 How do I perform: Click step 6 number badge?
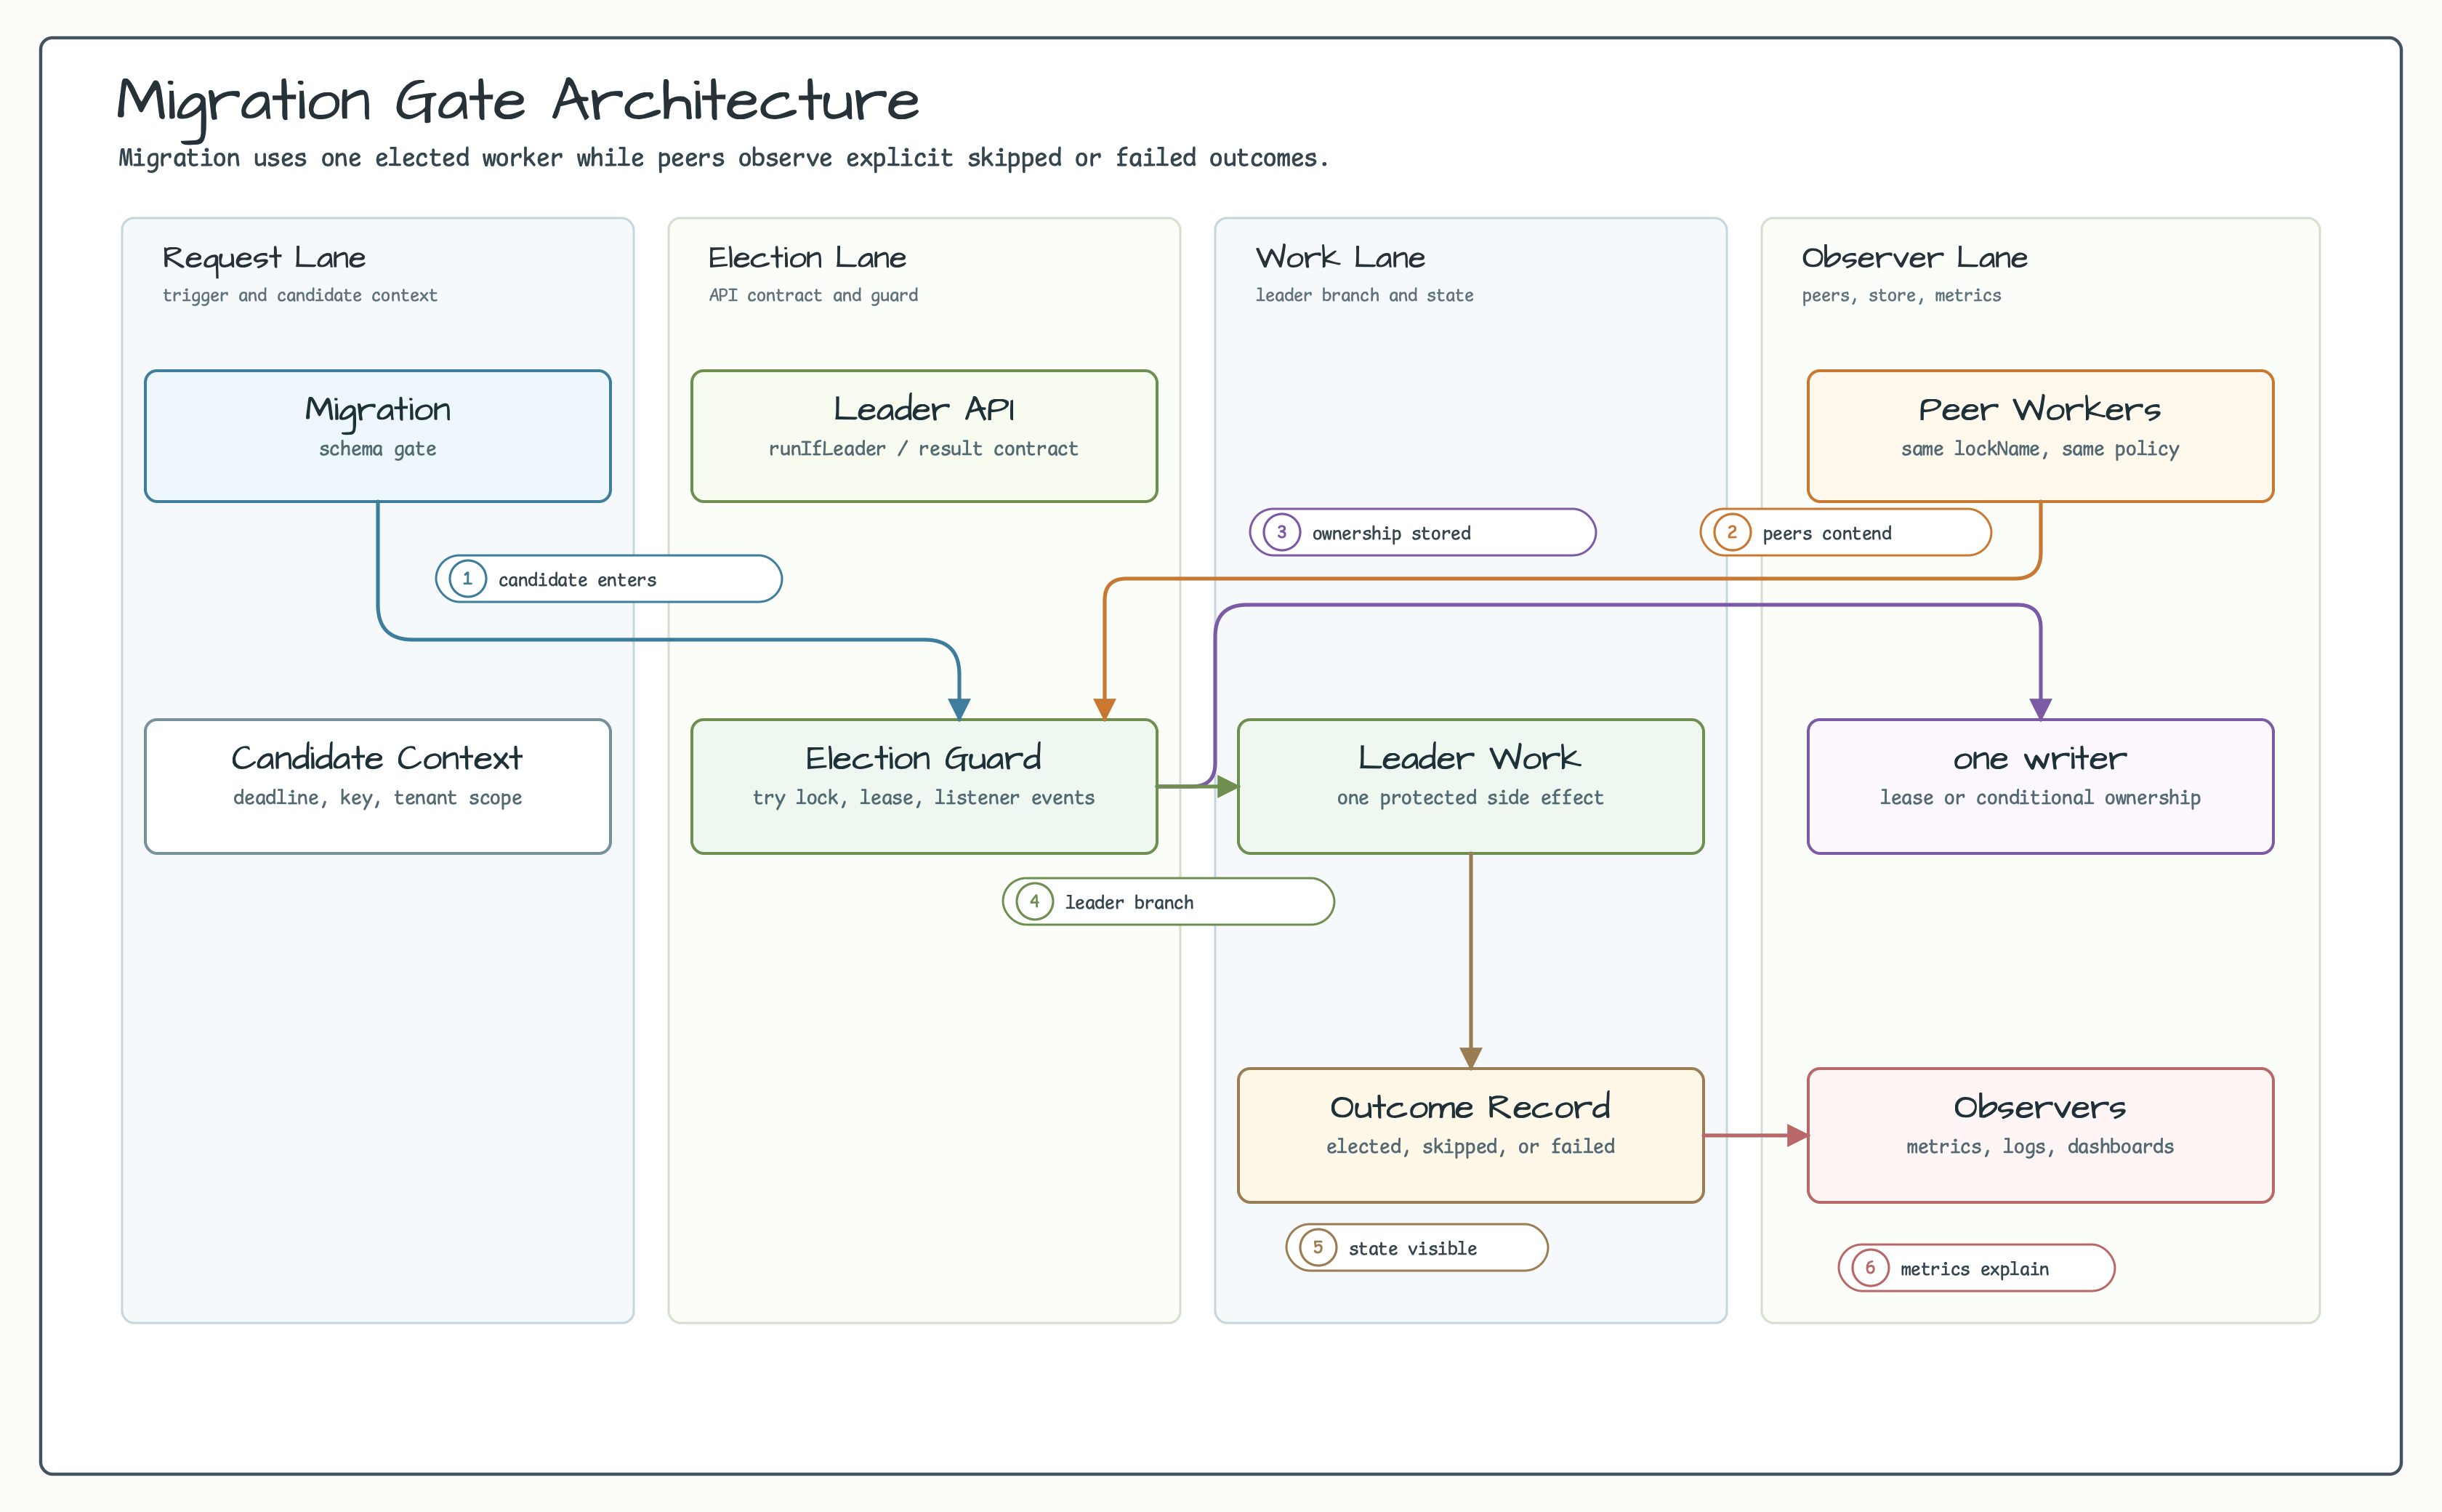pos(1869,1268)
